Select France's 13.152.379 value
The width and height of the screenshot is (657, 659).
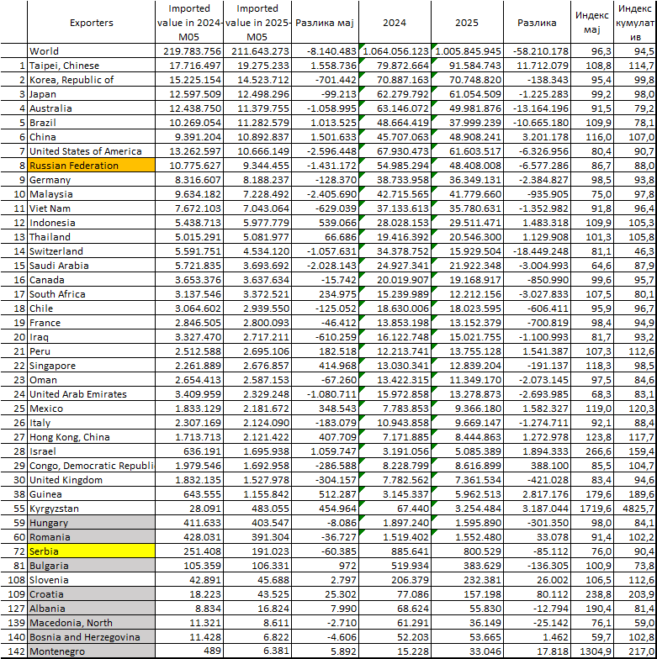click(x=467, y=323)
